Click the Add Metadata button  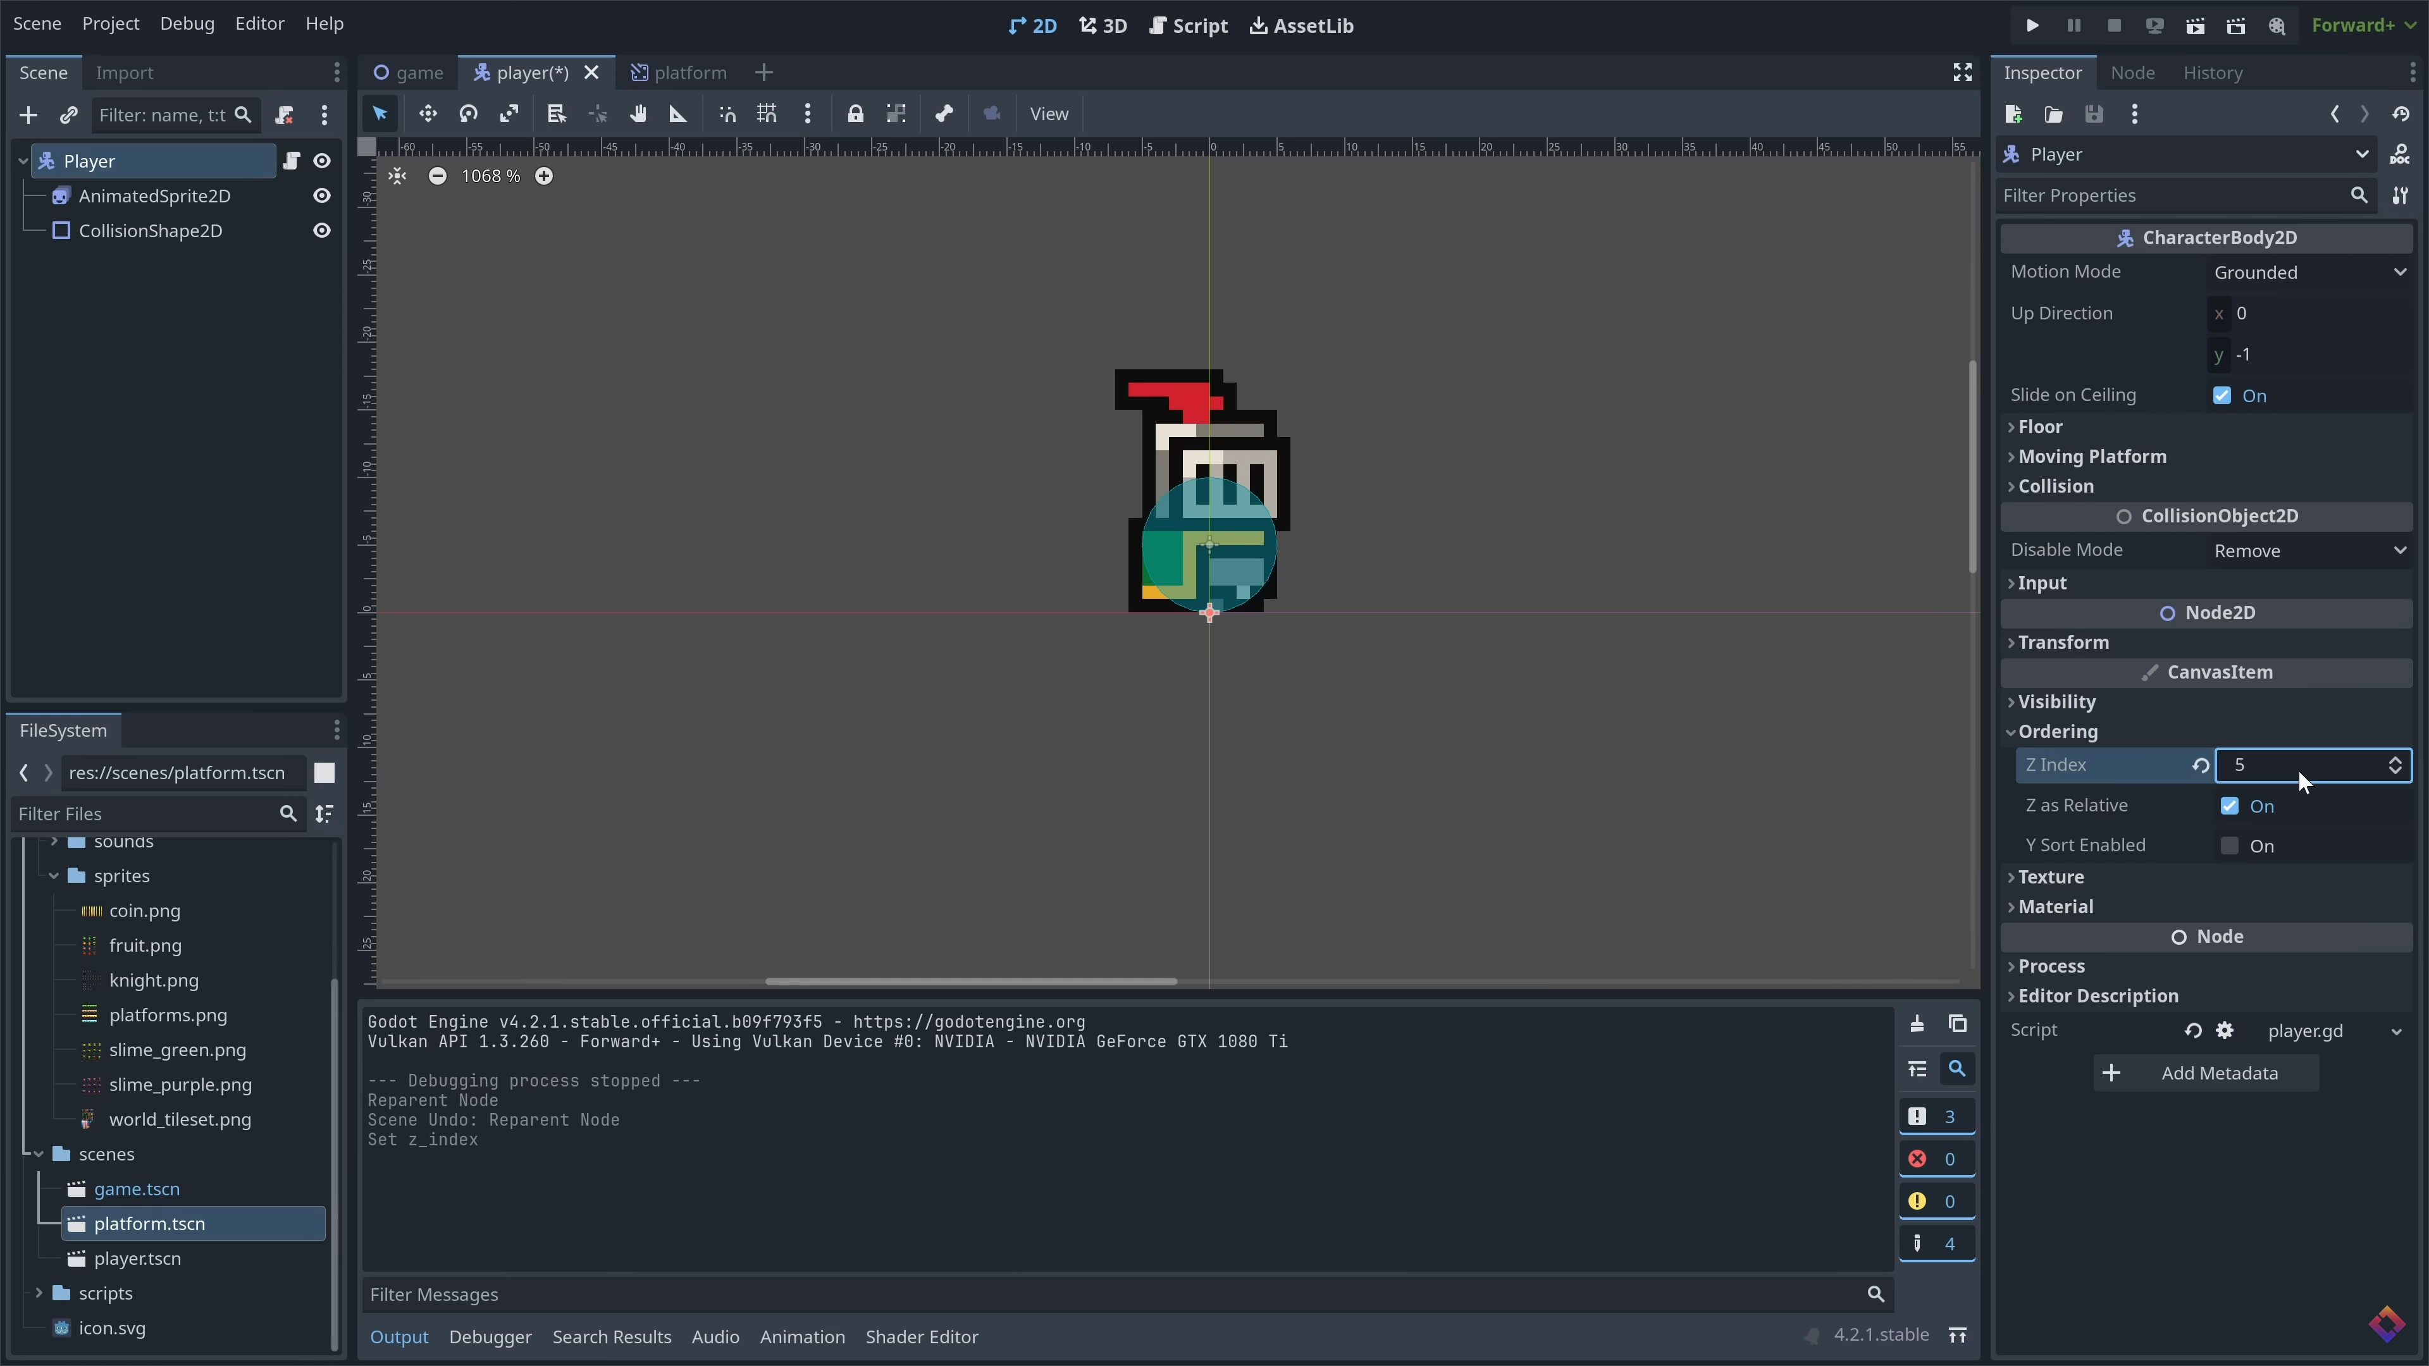point(2206,1073)
